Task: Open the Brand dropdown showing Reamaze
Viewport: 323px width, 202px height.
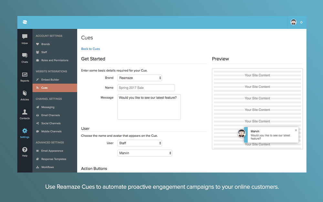Action: [x=140, y=78]
